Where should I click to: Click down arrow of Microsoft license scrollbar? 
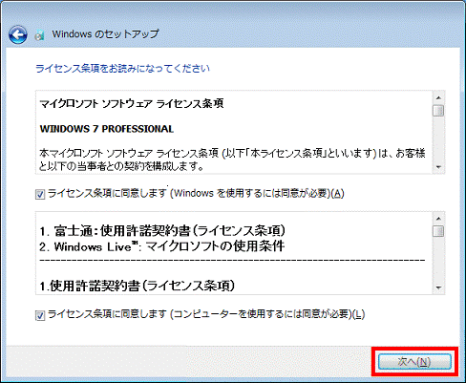tap(438, 167)
